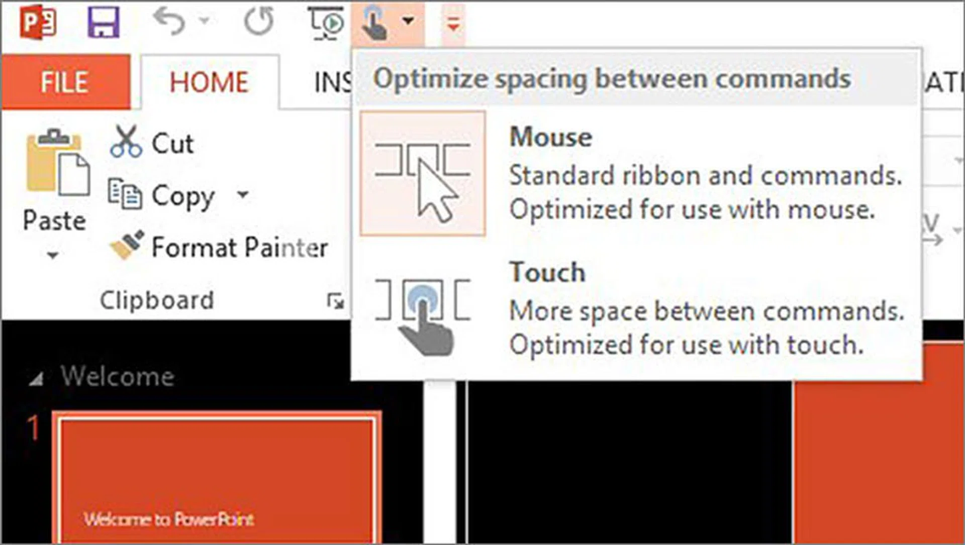
Task: Click the Redo repeat icon
Action: [x=259, y=22]
